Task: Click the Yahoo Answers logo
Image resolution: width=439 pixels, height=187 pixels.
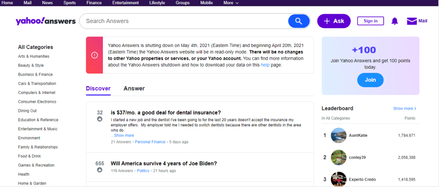Action: [x=45, y=21]
